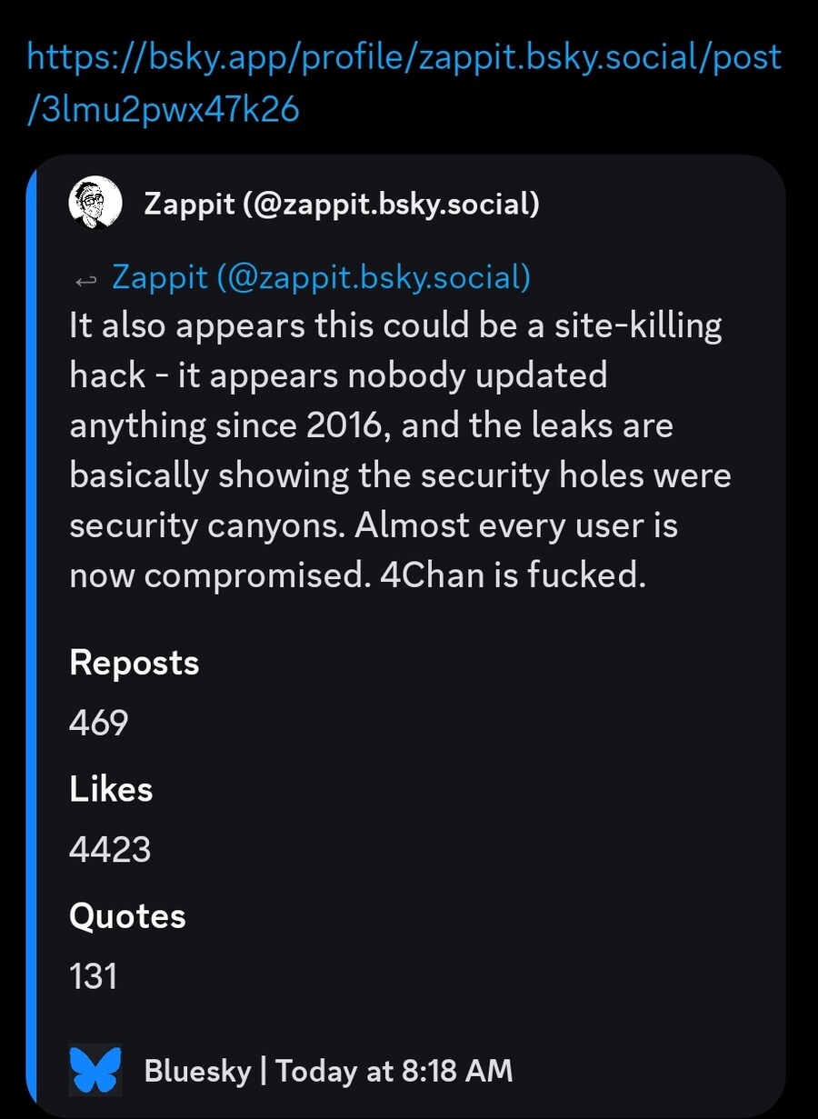This screenshot has height=1119, width=818.
Task: Open the blue replied-to Zappit handle link
Action: pos(321,277)
